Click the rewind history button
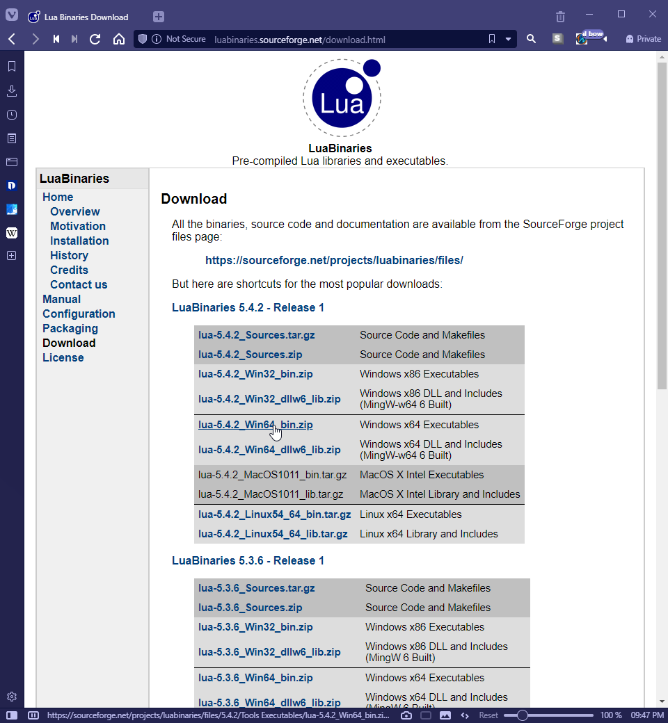The image size is (668, 723). [56, 39]
